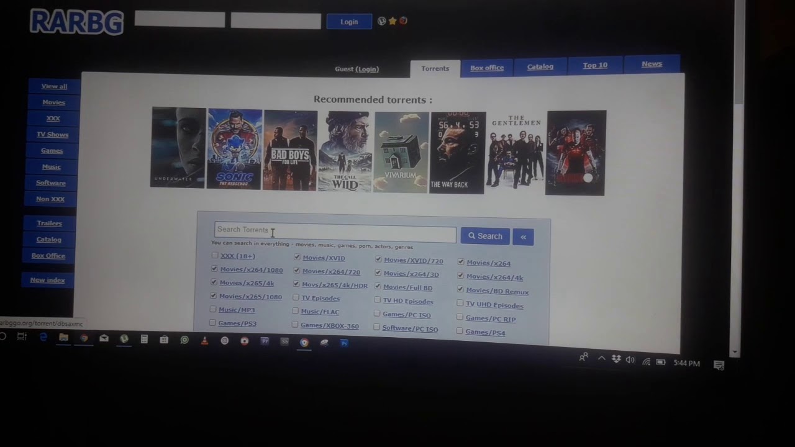This screenshot has height=447, width=795.
Task: Open Premiere Pro from taskbar
Action: coord(265,341)
